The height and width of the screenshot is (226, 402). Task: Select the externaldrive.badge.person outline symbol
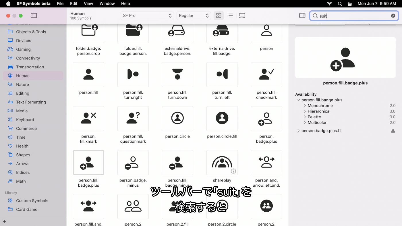click(x=177, y=33)
